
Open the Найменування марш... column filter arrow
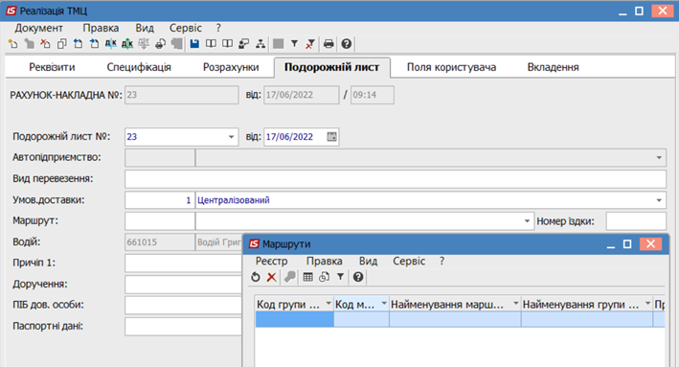[515, 304]
